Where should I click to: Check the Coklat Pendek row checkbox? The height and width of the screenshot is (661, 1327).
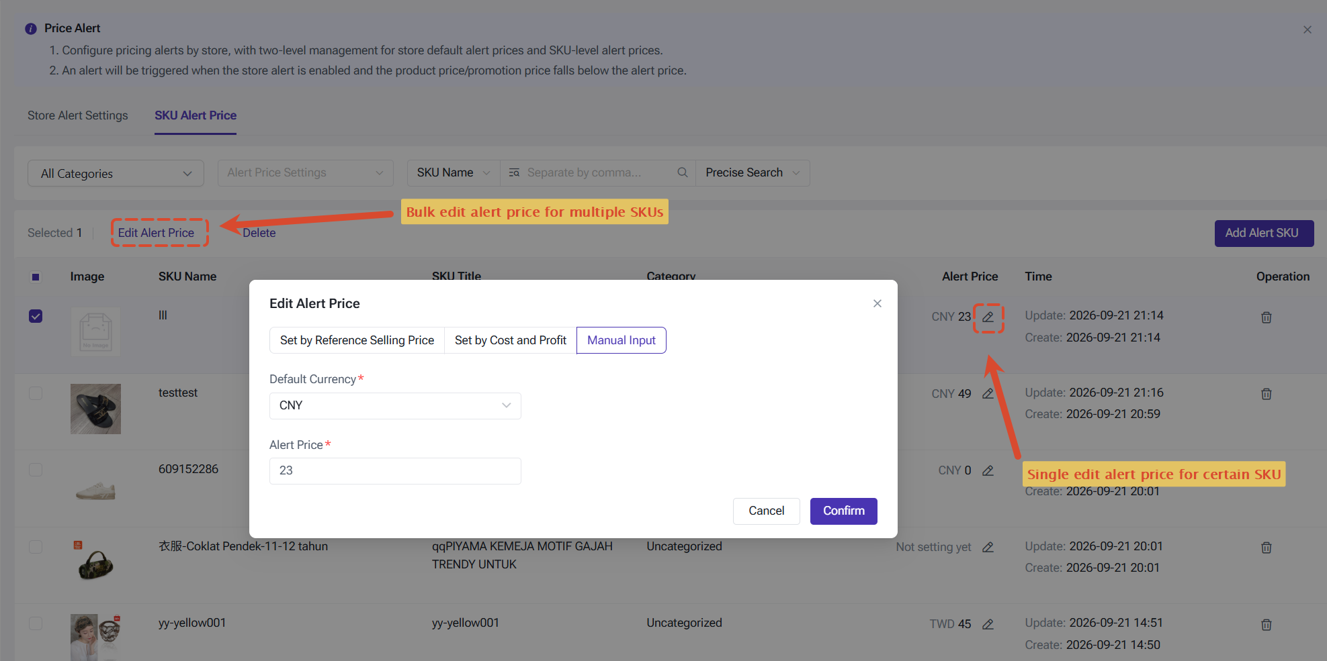click(x=36, y=547)
